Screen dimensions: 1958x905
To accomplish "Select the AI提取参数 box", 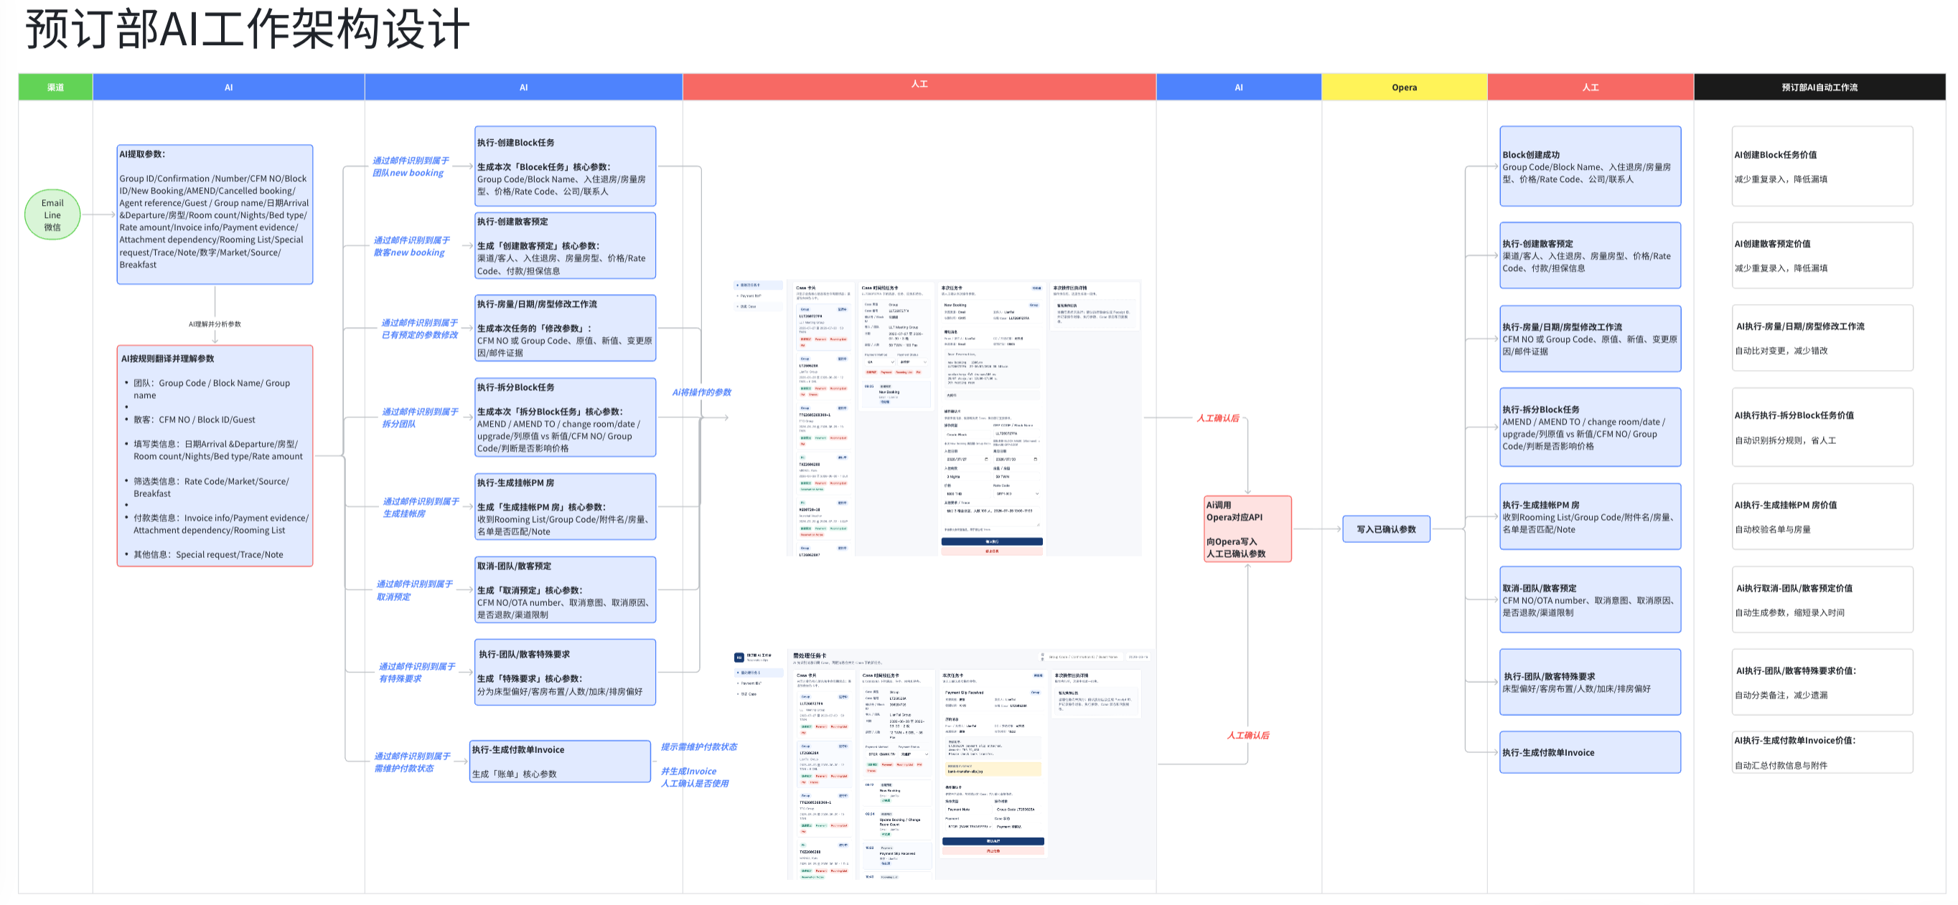I will point(215,215).
